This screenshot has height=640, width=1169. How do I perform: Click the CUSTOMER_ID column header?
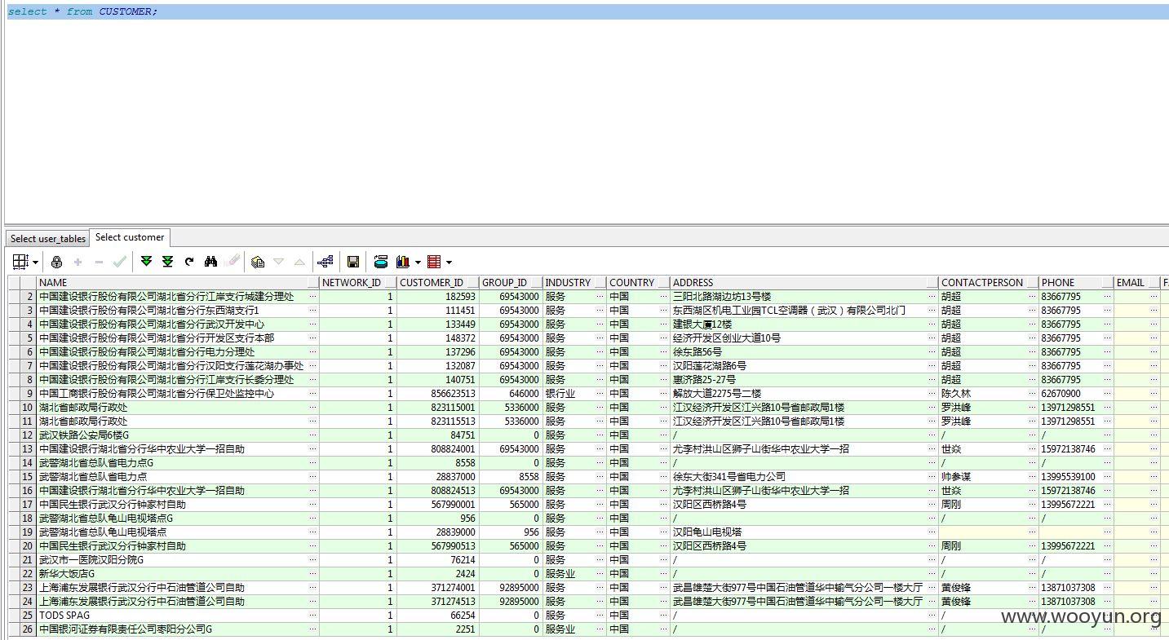438,283
